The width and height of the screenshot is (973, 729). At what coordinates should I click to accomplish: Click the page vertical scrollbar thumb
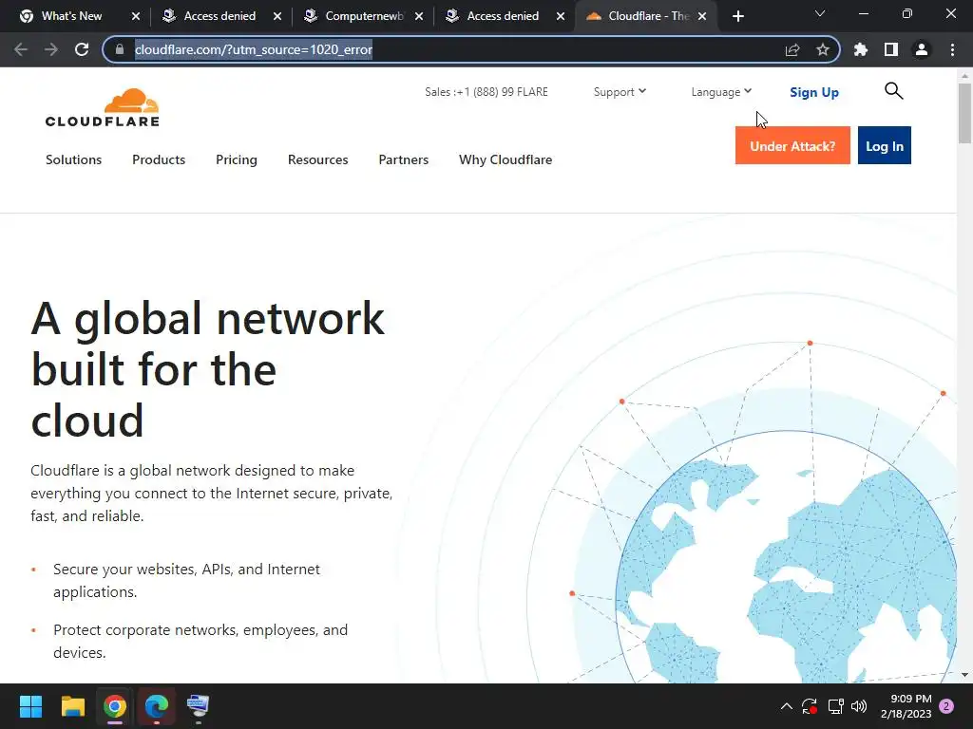[964, 113]
